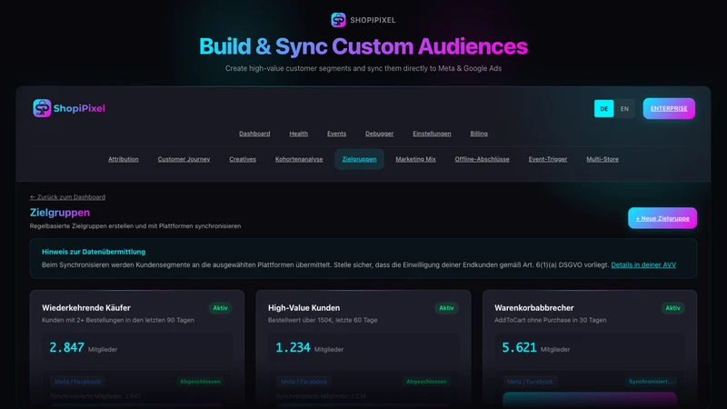Click the ShopiPixel logo icon in app header
This screenshot has width=727, height=409.
tap(42, 108)
